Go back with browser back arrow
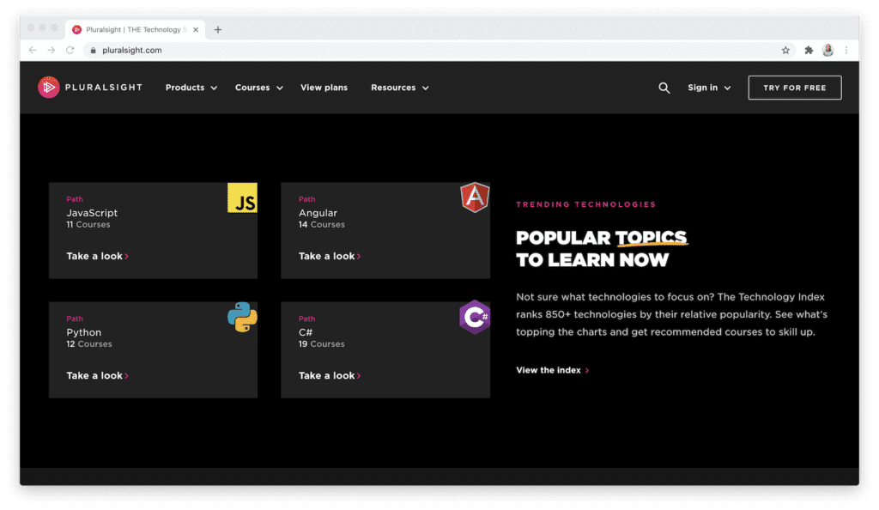 33,50
